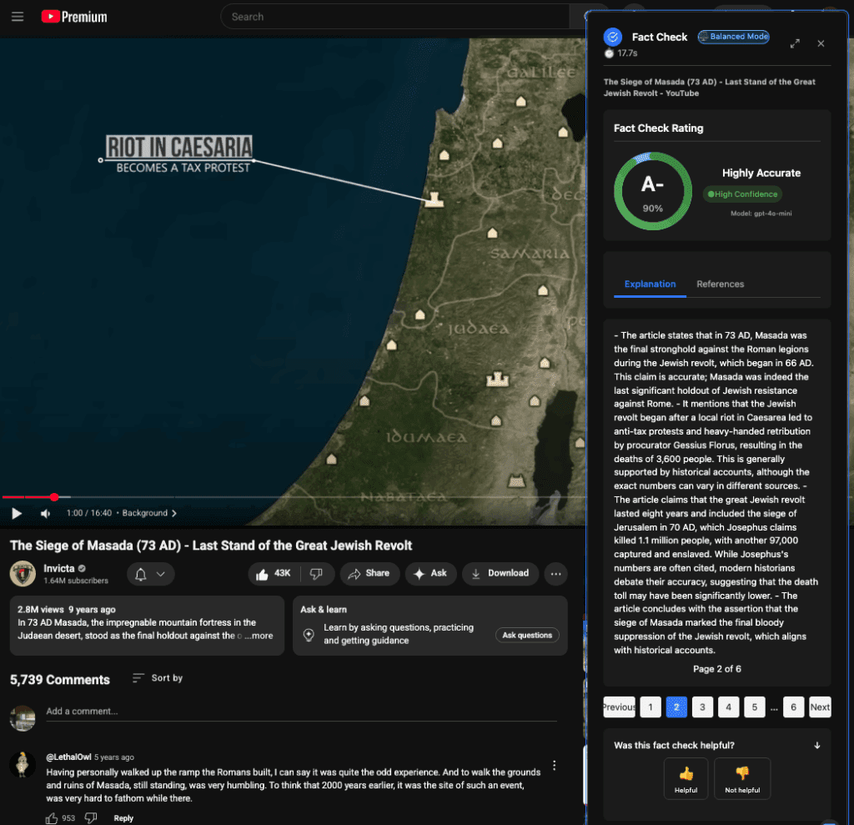Rate fact check as Helpful
This screenshot has width=854, height=825.
(686, 778)
